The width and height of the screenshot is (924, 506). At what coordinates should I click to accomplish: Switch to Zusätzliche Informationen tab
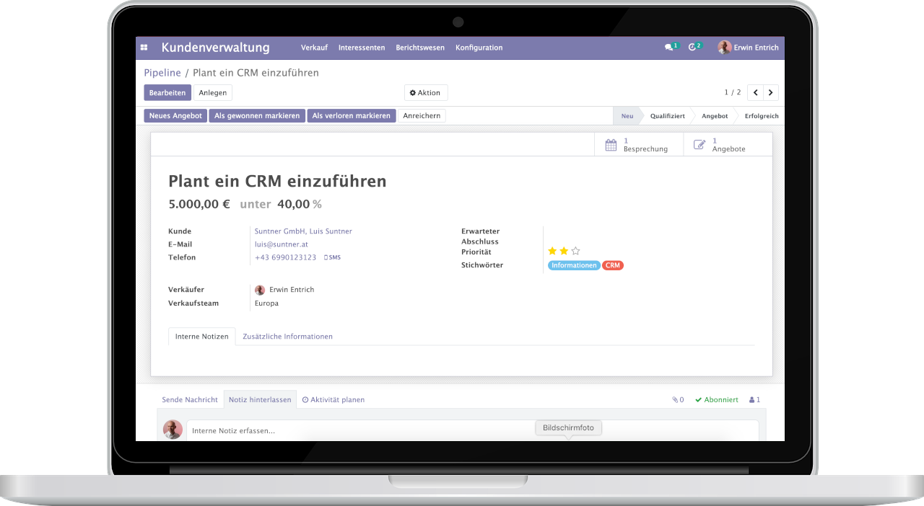(287, 337)
